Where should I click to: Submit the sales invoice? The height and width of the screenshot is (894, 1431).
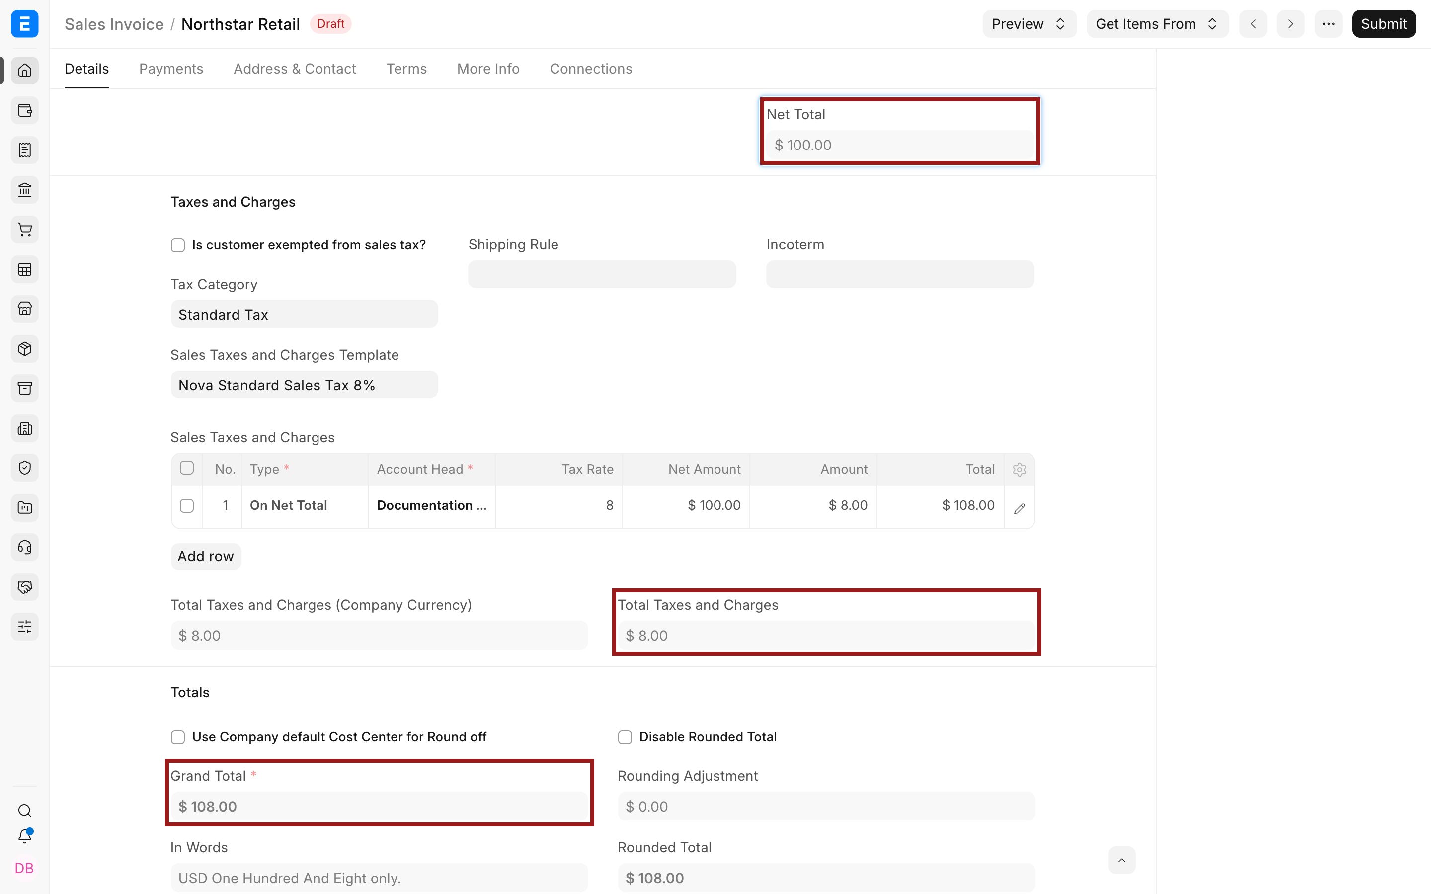[1384, 24]
